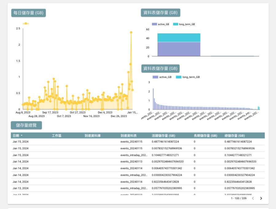Select the 儲存量總覽 section label
276x209 pixels.
click(26, 125)
